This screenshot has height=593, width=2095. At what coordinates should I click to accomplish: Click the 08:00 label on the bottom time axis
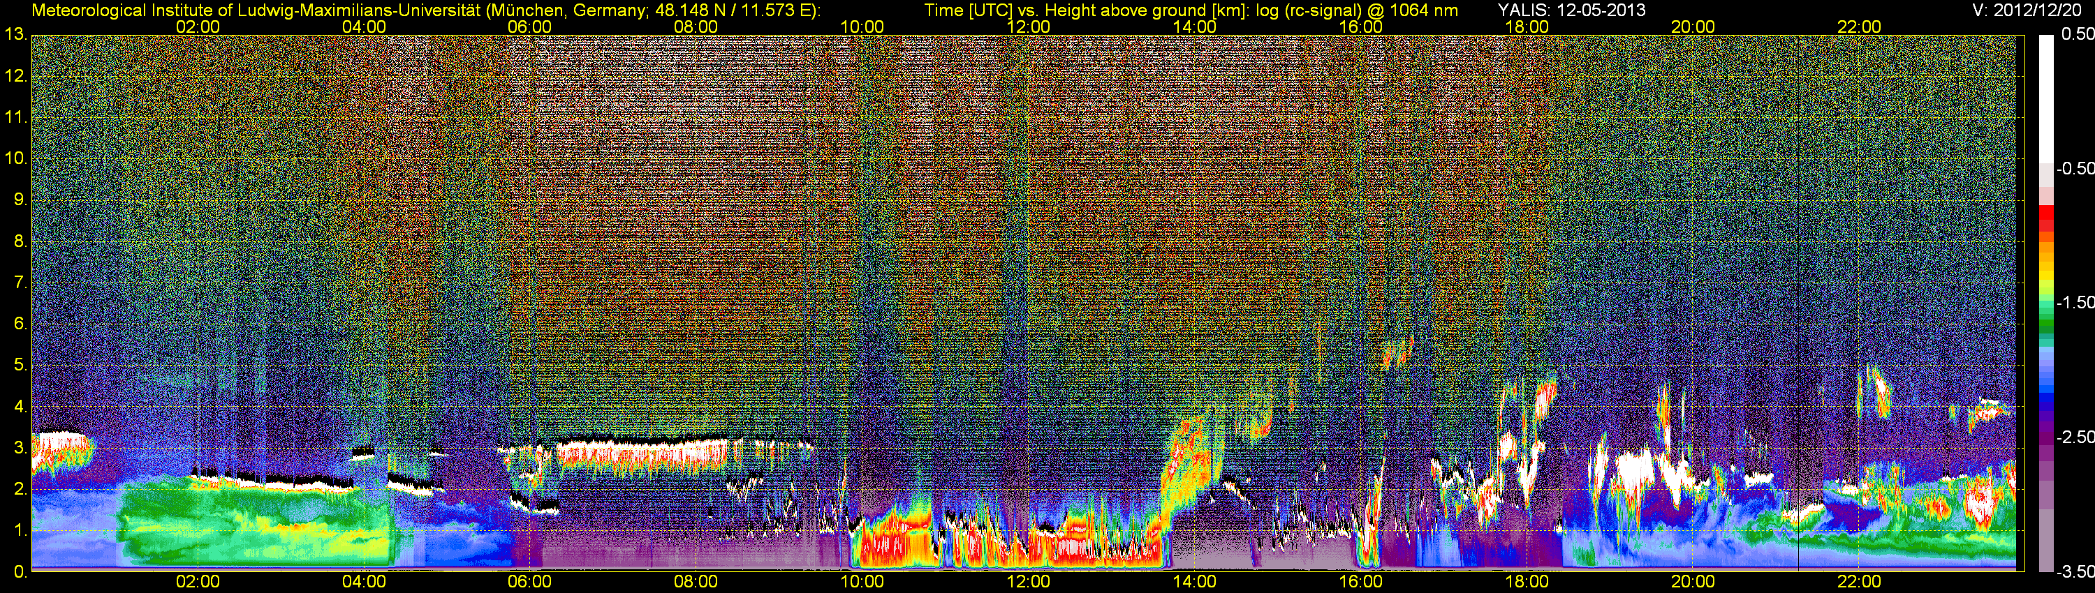(x=696, y=582)
